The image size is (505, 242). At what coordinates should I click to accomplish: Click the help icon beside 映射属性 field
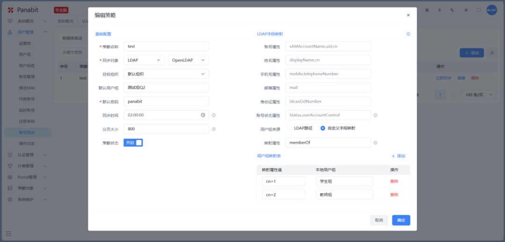375,143
